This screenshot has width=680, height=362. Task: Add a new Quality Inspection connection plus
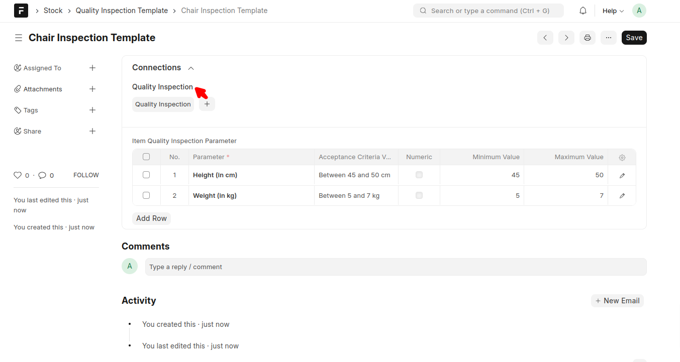pyautogui.click(x=207, y=104)
